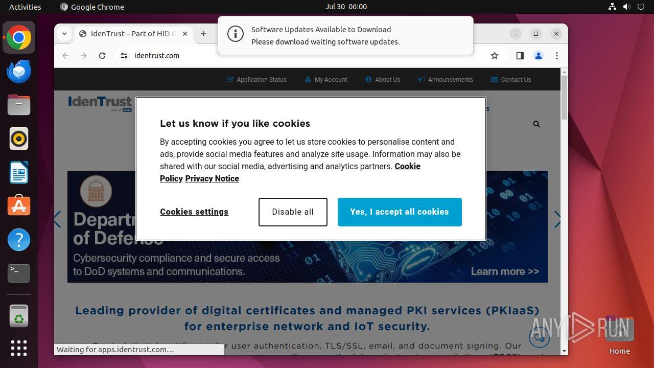View site information icon in address bar

(124, 56)
